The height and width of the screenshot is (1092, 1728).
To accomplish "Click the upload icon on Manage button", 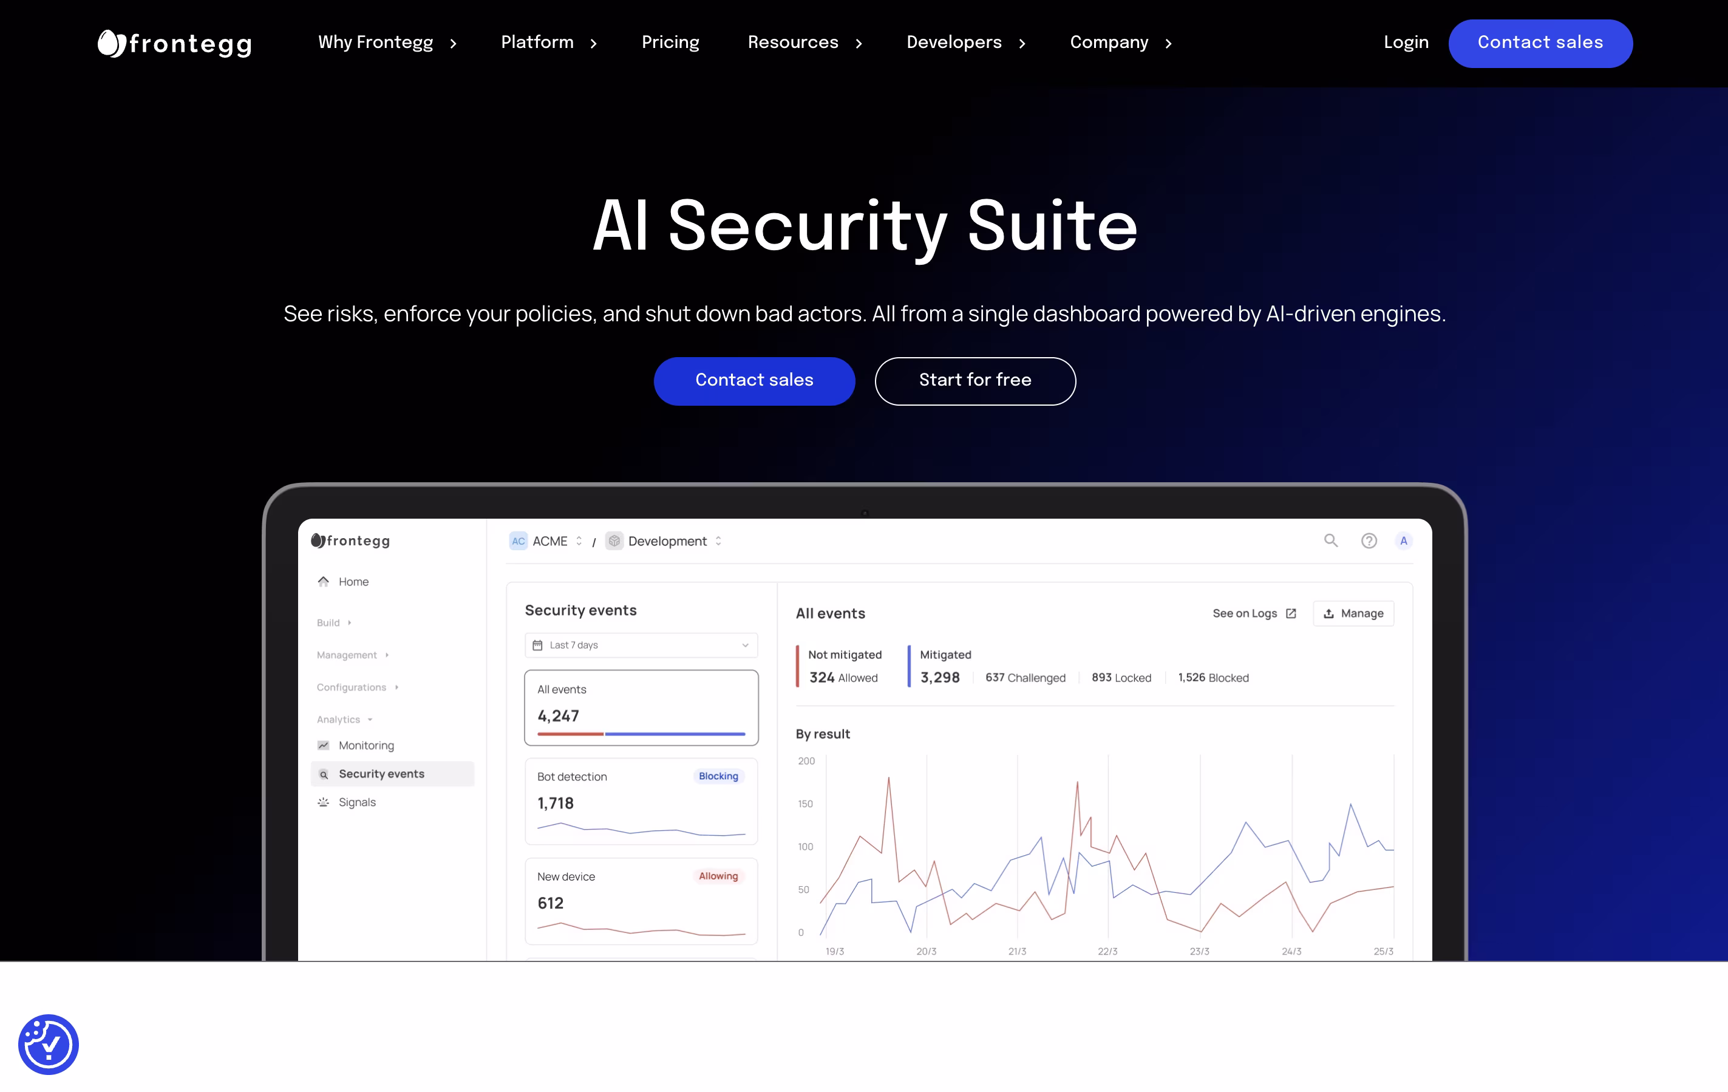I will [x=1328, y=613].
